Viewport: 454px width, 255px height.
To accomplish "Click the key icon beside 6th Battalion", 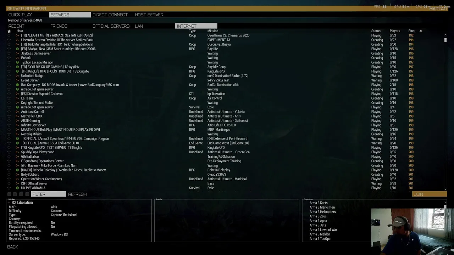I will pos(17,157).
